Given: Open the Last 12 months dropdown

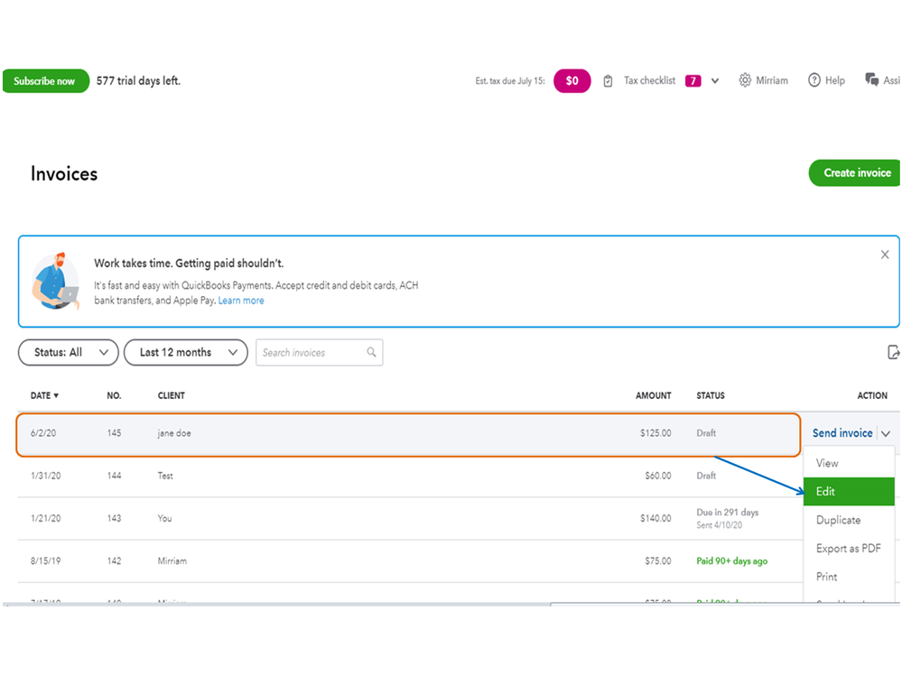Looking at the screenshot, I should 186,353.
